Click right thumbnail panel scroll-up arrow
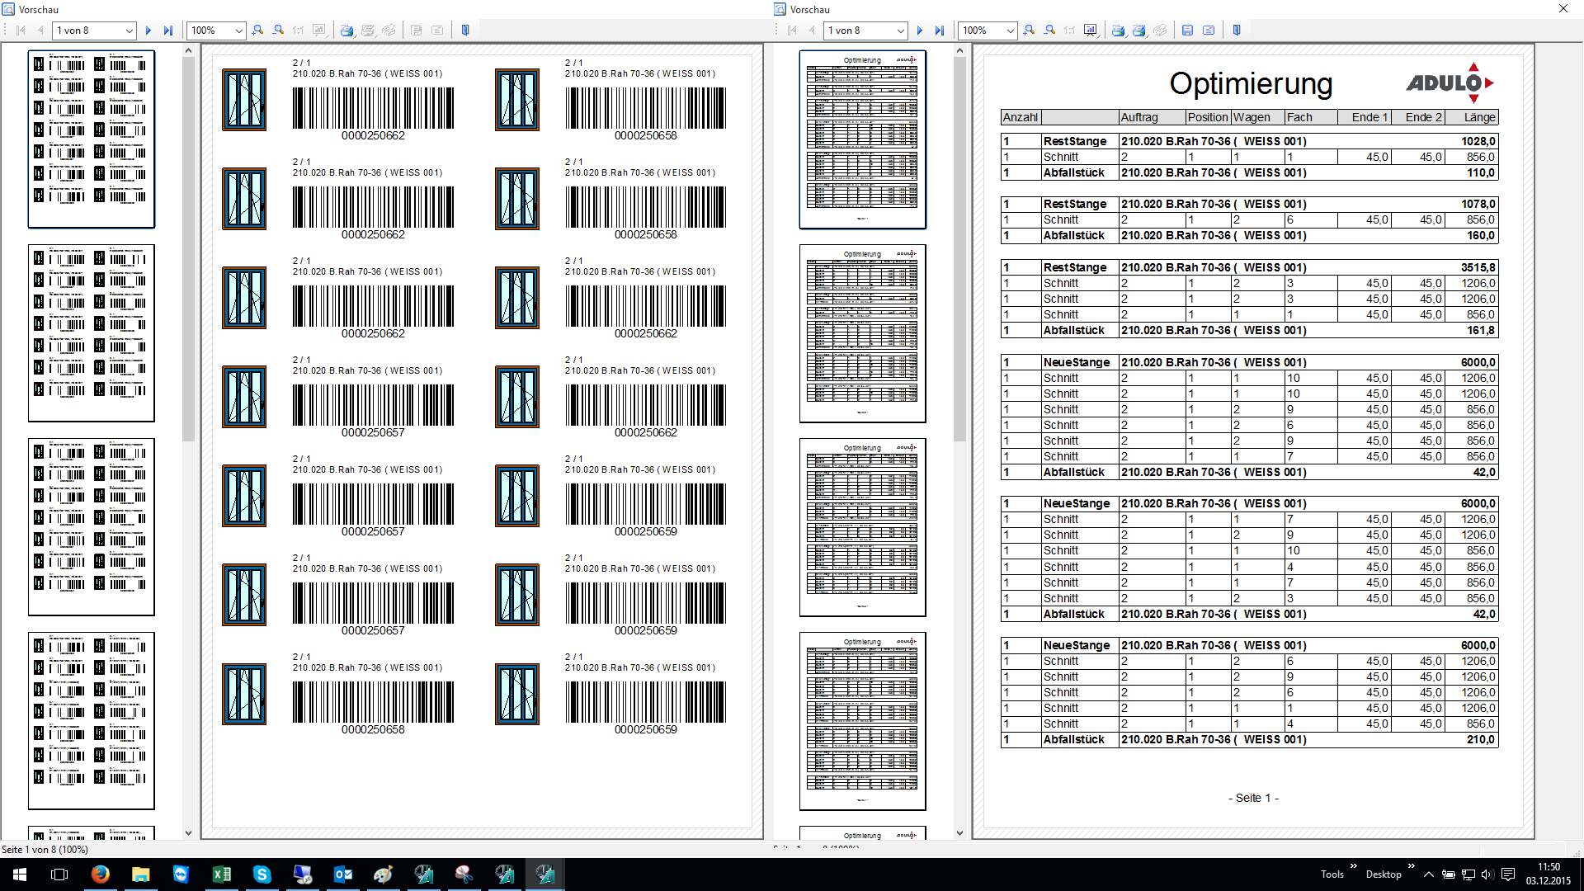1584x891 pixels. (x=959, y=50)
